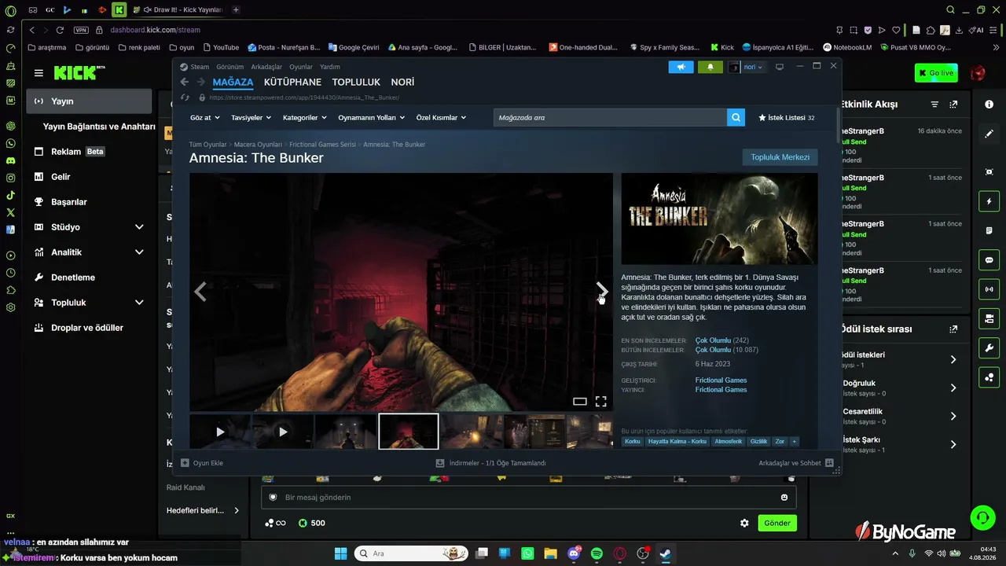Click Oyun Ekle at Steam bottom bar
Image resolution: width=1006 pixels, height=566 pixels.
[202, 463]
